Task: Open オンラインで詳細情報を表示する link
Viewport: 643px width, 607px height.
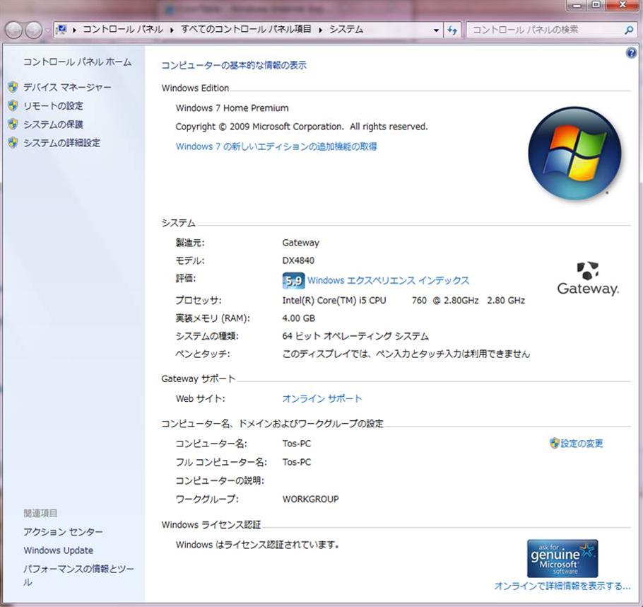Action: [562, 586]
